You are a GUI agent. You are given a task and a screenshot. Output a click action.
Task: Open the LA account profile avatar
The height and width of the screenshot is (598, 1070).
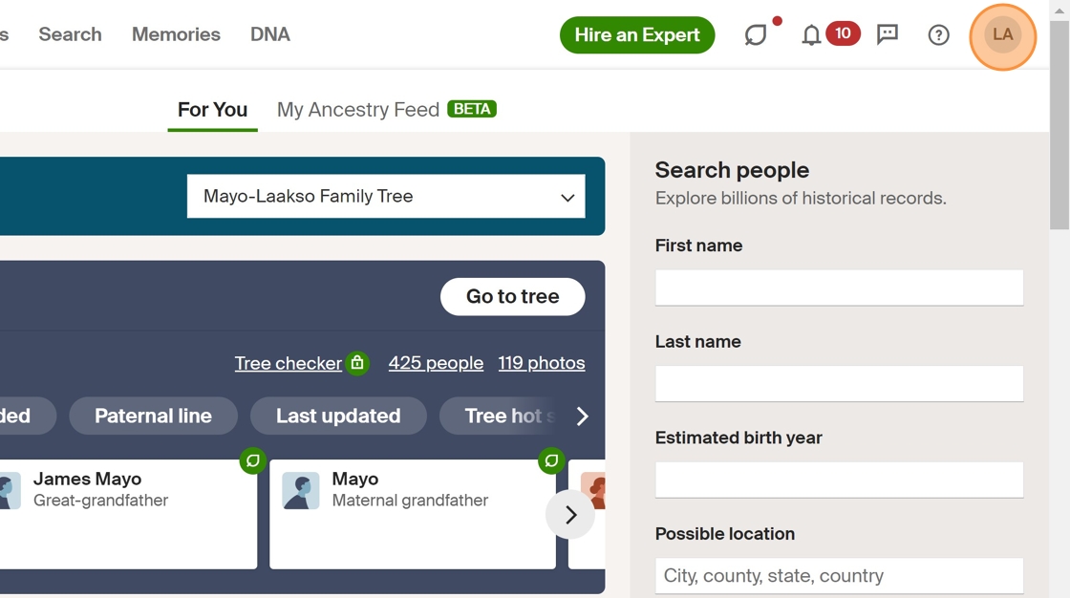tap(1002, 35)
